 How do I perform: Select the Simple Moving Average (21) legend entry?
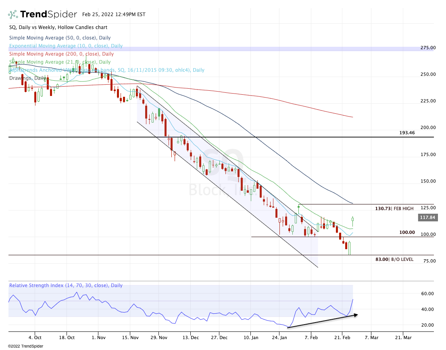(x=60, y=62)
